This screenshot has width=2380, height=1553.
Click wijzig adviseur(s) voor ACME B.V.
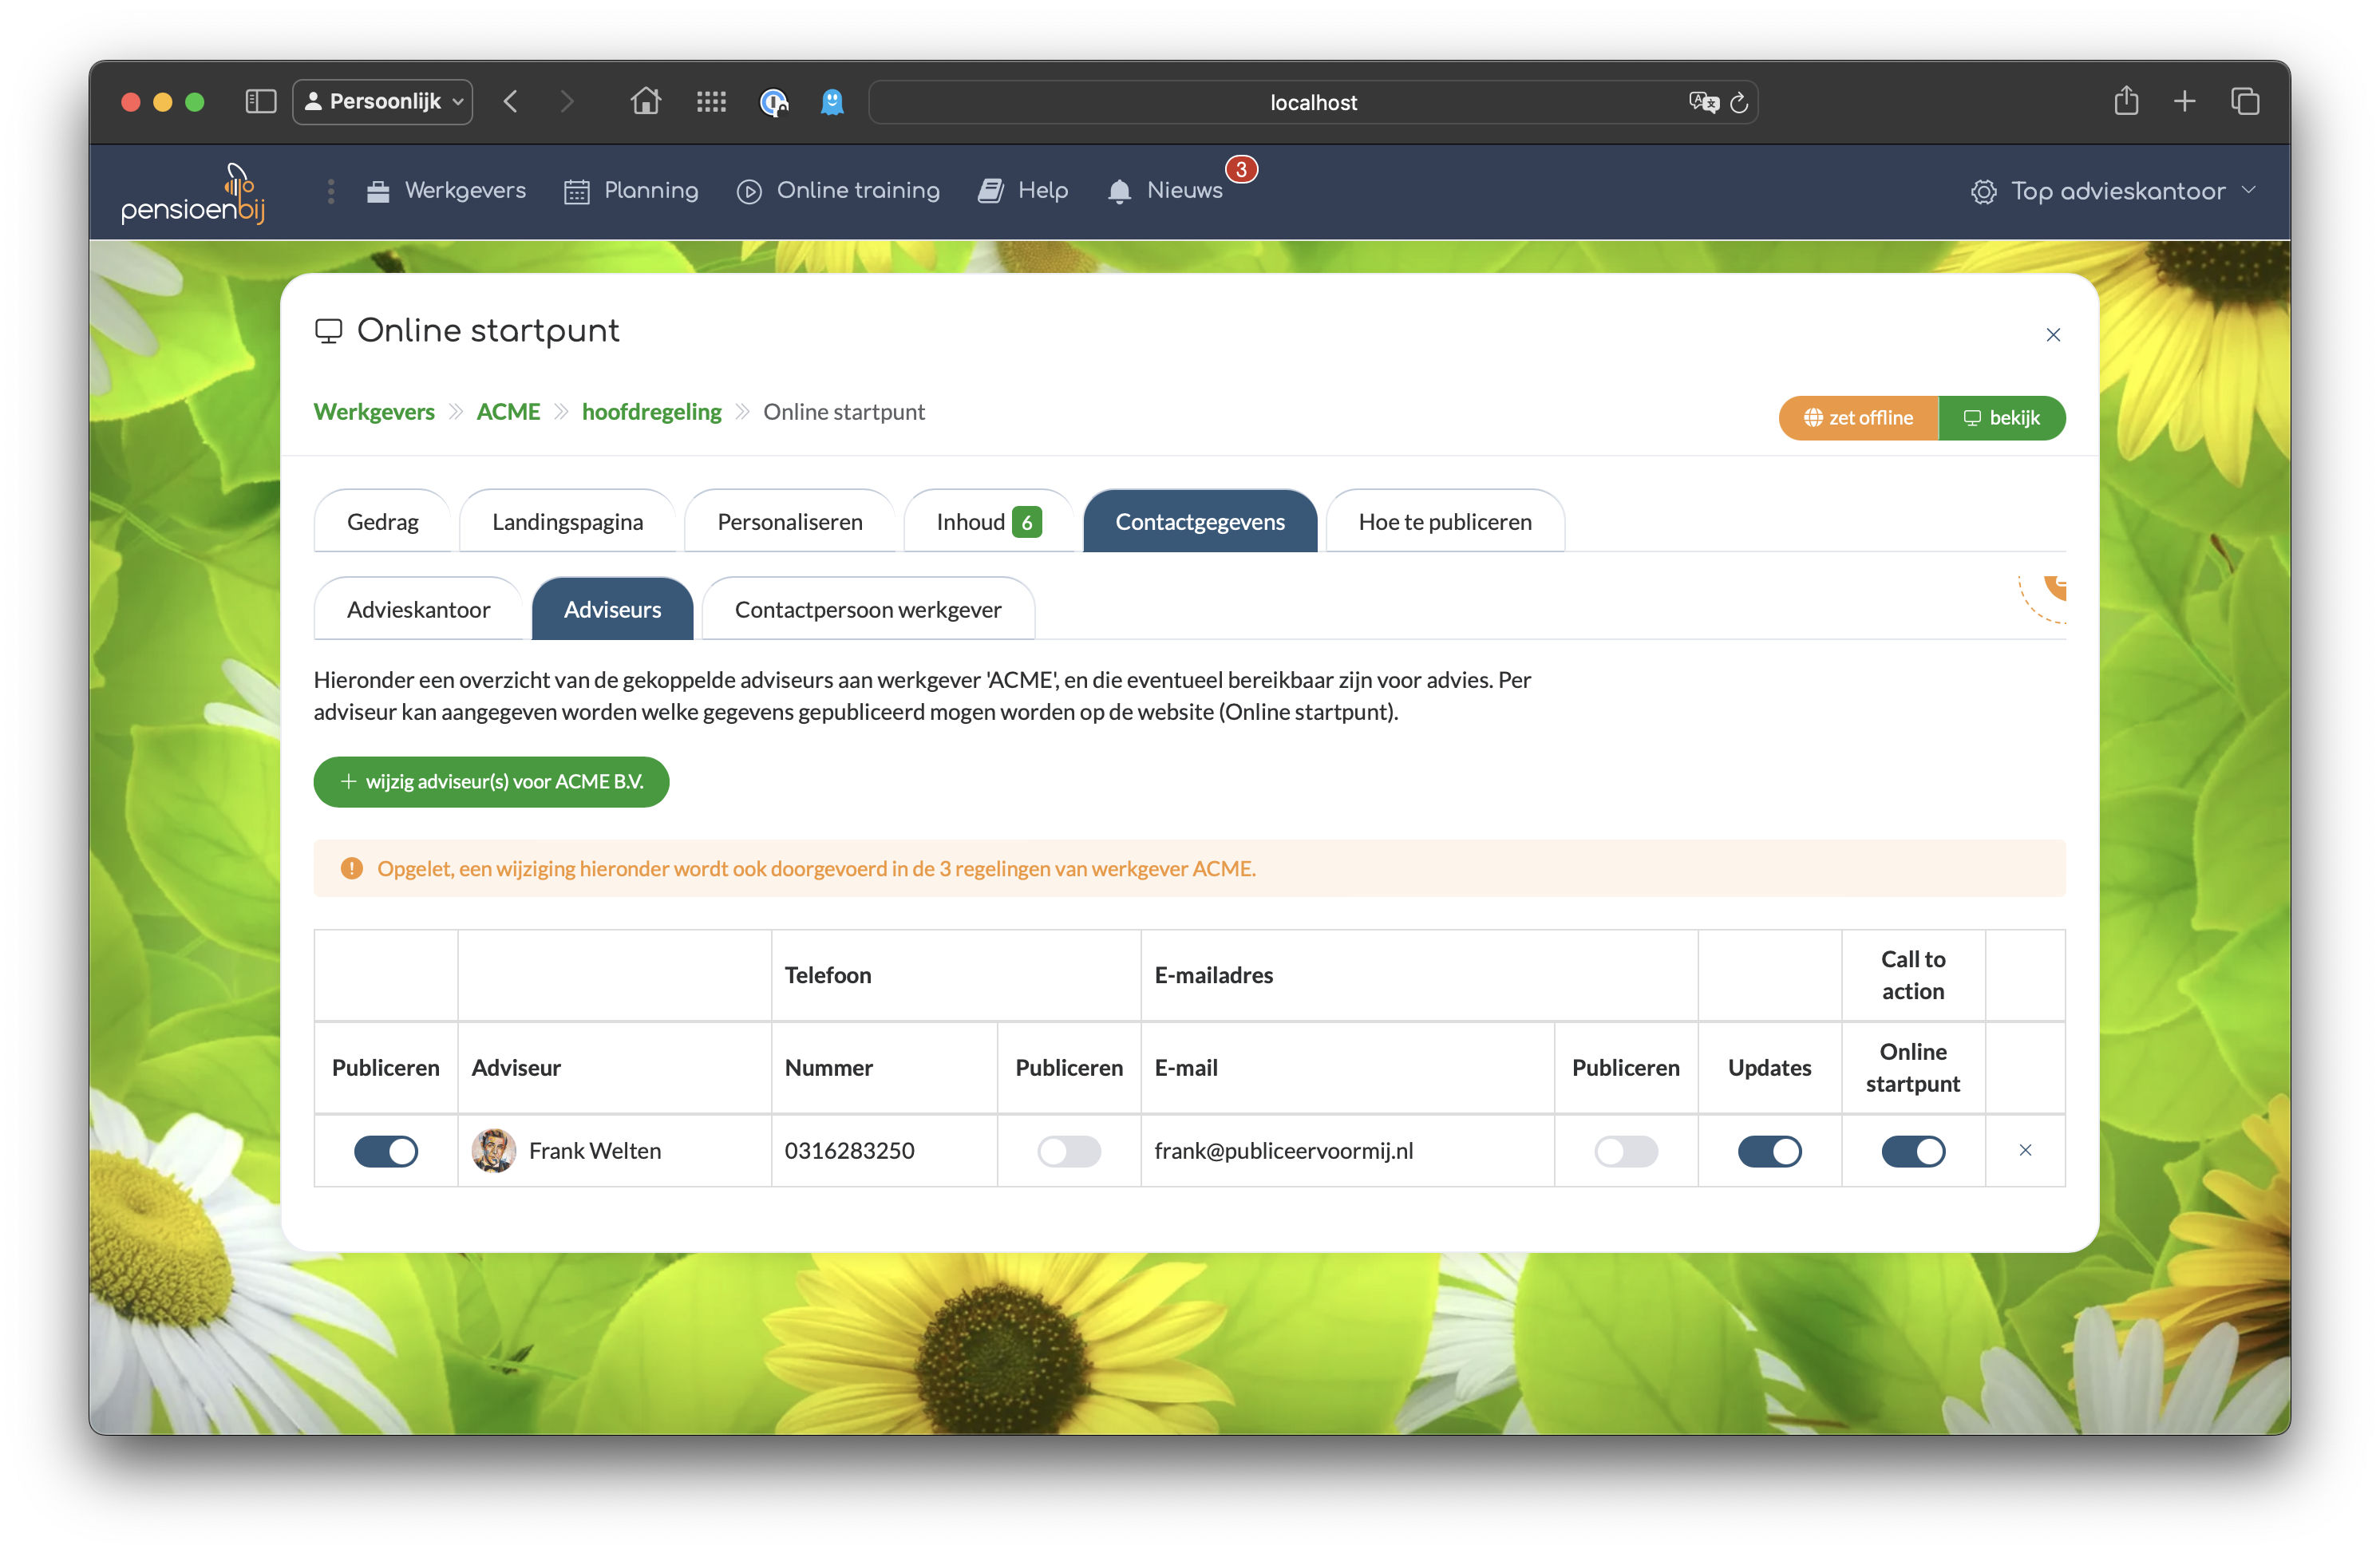tap(491, 781)
